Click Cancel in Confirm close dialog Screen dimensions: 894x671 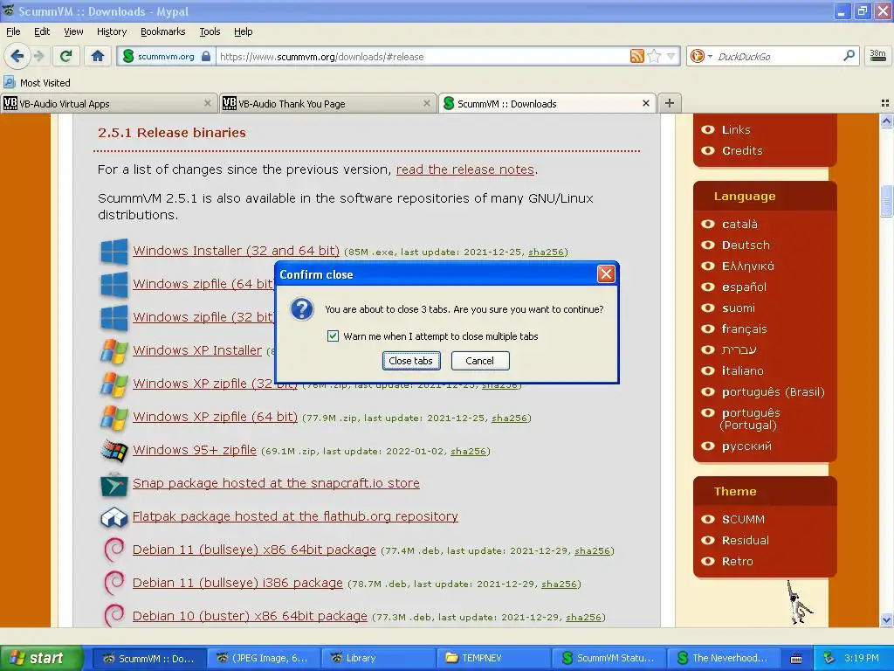point(480,361)
